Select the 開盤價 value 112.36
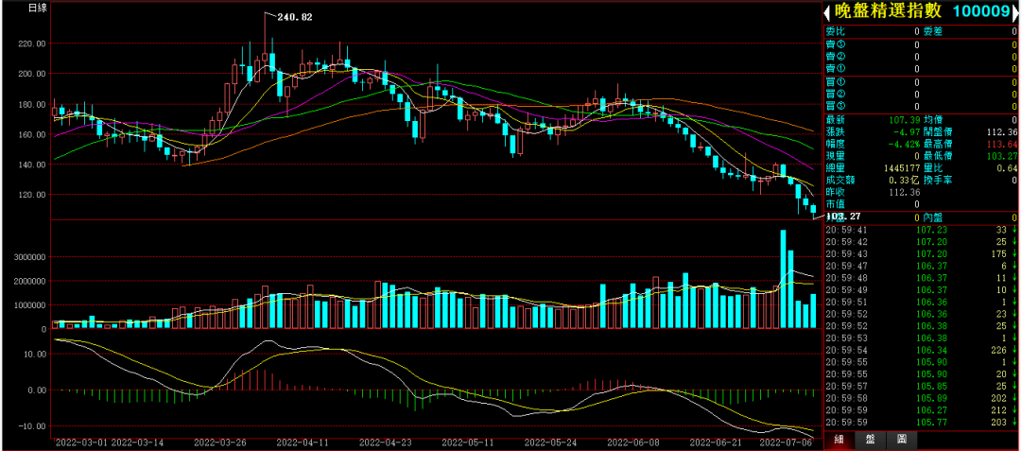Viewport: 1021px width, 451px height. pyautogui.click(x=1001, y=132)
